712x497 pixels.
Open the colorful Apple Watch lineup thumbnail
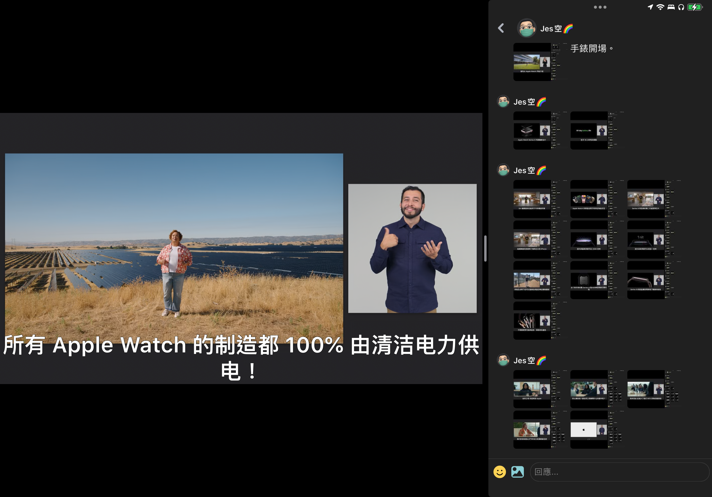pos(597,199)
